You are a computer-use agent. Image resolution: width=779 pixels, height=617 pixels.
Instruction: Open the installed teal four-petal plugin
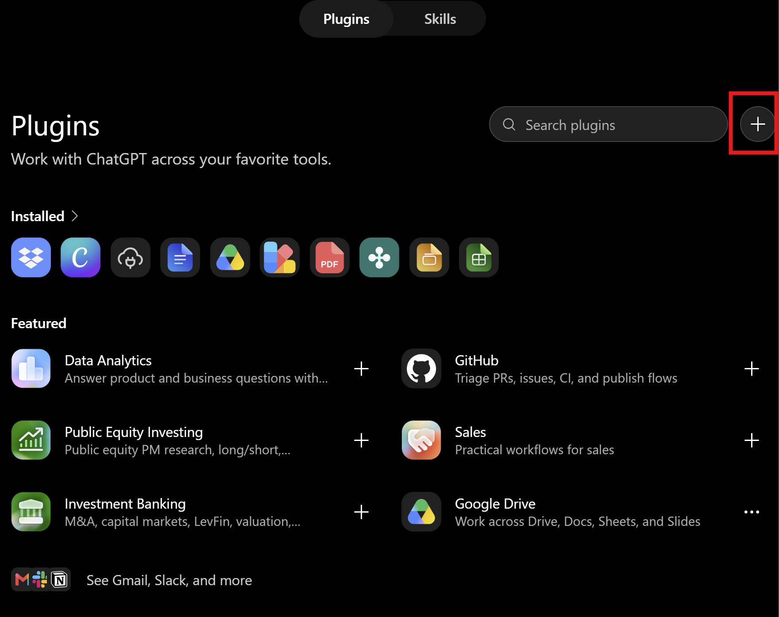tap(379, 257)
